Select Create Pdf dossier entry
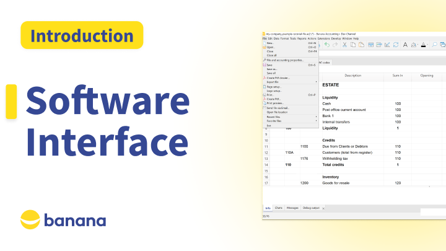This screenshot has height=251, width=446. (290, 77)
